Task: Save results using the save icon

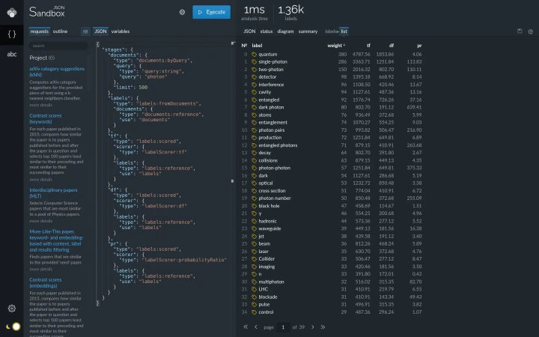Action: 520,31
